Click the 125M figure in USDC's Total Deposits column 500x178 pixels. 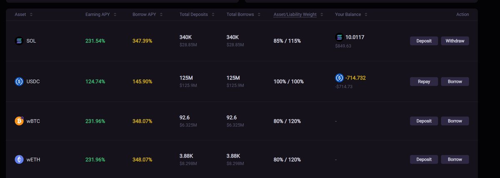186,78
